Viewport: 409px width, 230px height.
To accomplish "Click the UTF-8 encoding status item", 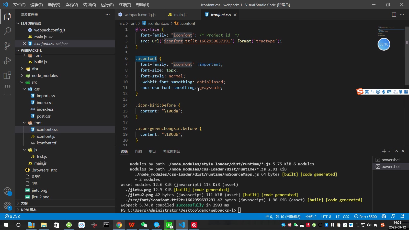I will coord(326,216).
